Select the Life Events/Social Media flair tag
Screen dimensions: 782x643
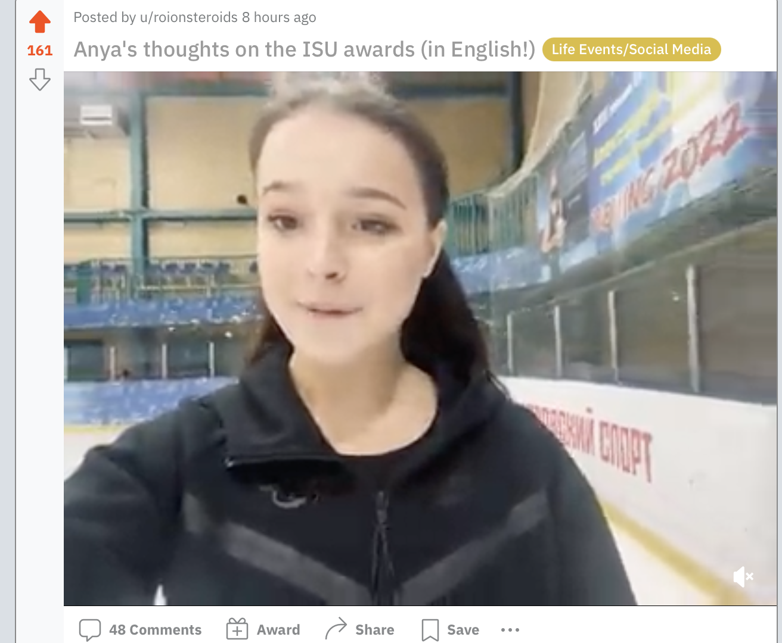tap(631, 49)
